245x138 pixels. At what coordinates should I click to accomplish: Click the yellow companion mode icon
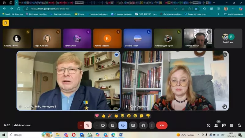click(6, 23)
